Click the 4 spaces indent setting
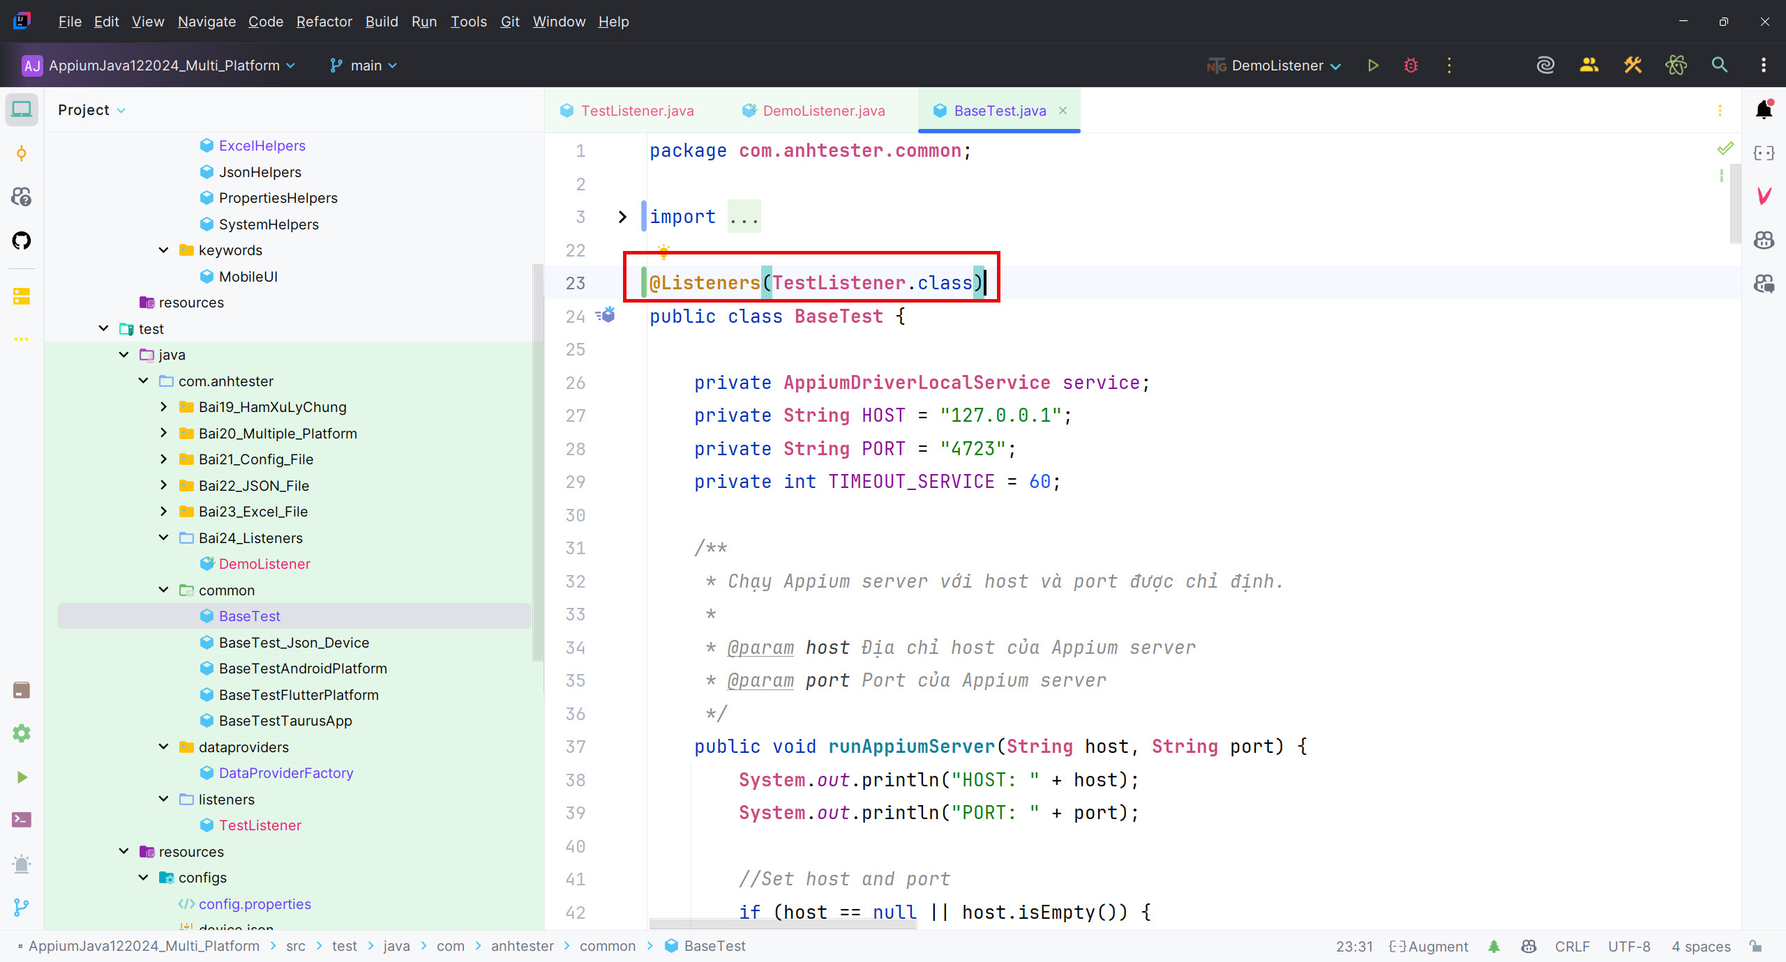The image size is (1786, 962). [x=1701, y=946]
